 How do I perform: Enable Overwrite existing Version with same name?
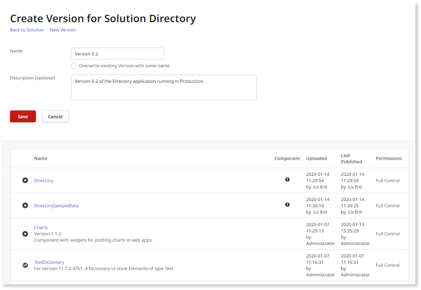[74, 66]
